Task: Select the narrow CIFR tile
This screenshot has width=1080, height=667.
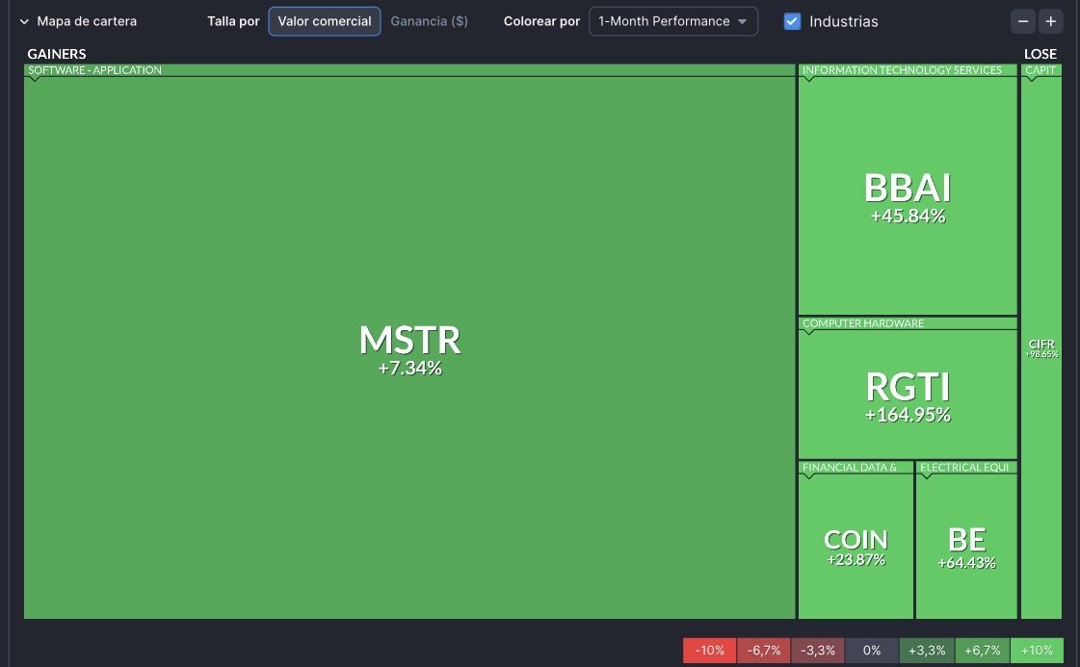Action: (x=1041, y=347)
